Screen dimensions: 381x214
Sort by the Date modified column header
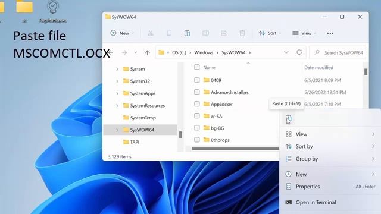point(318,67)
